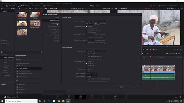This screenshot has width=184, height=103.
Task: Go to the Color page
Action: click(103, 97)
